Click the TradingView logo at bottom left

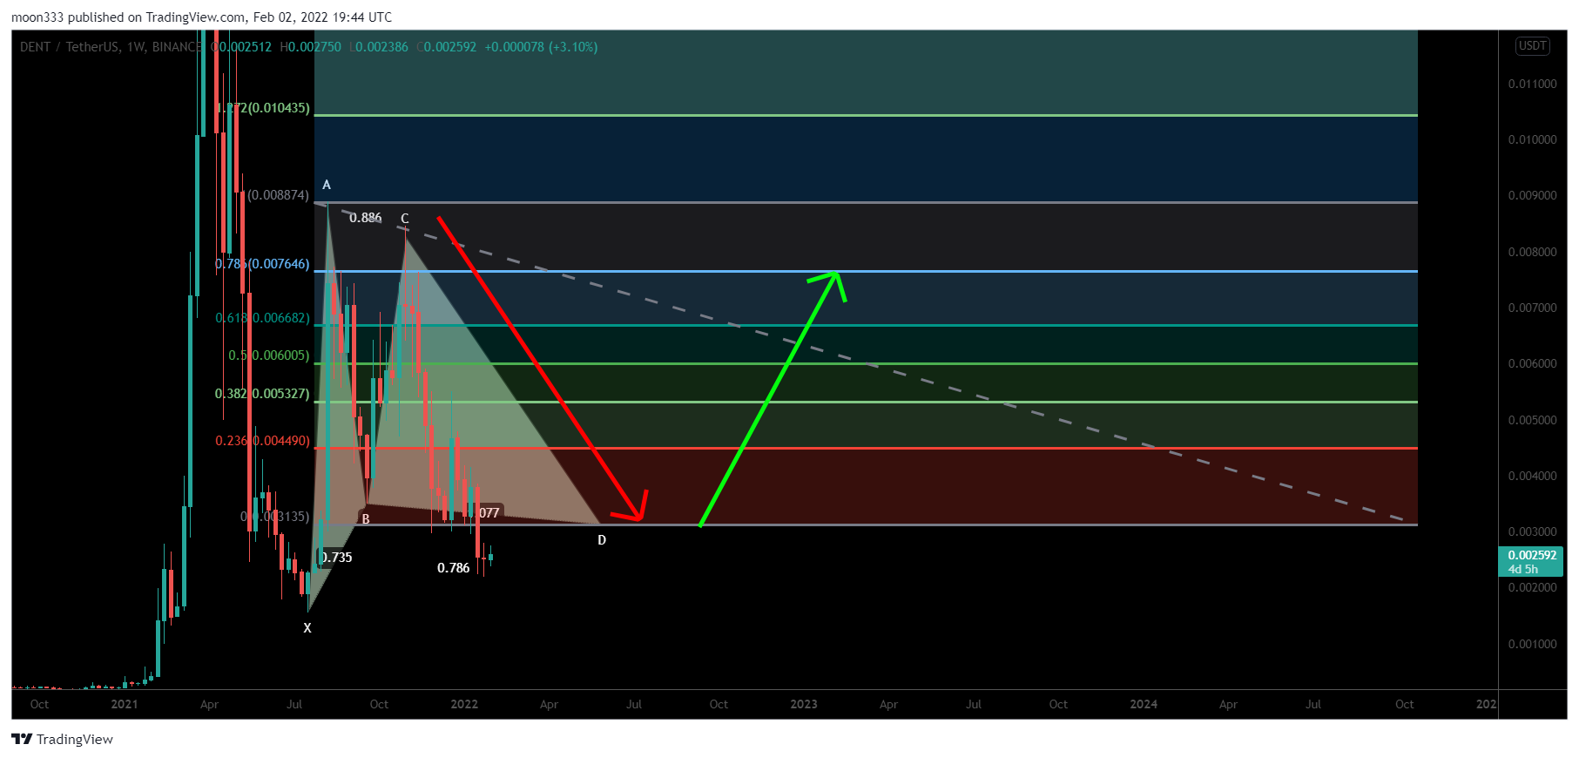tap(62, 739)
